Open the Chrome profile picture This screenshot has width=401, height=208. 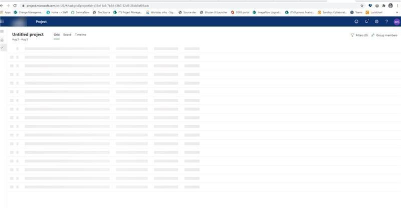[x=390, y=6]
